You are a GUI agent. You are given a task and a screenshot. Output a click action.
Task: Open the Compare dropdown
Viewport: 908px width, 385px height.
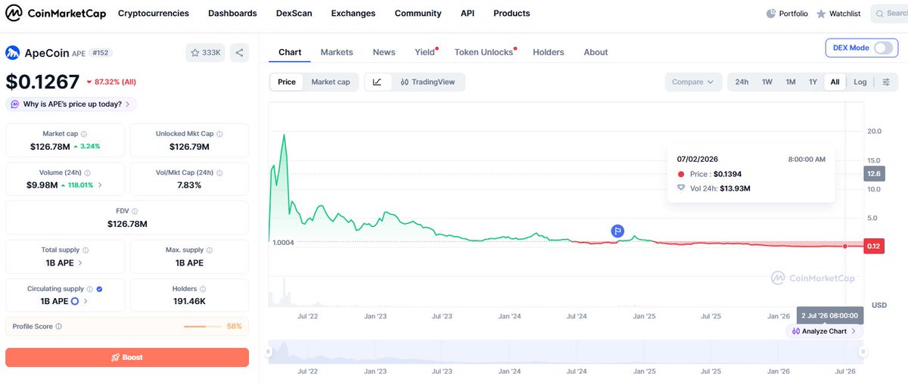693,82
